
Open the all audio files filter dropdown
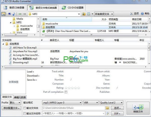tap(104, 14)
